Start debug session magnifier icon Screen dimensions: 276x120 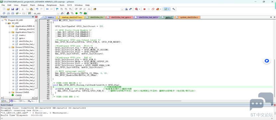pos(136,9)
